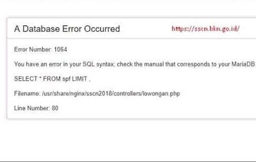Click the 'Line Number' label
256x162 pixels.
[32, 108]
